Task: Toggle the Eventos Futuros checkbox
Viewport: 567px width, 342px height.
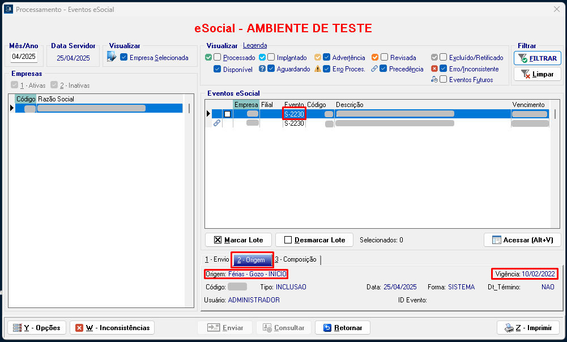Action: [444, 80]
